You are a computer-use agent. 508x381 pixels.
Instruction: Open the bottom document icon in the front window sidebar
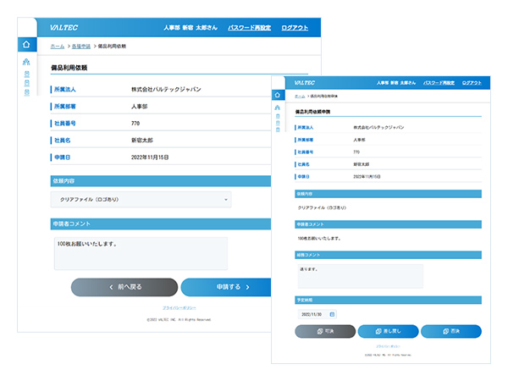278,130
